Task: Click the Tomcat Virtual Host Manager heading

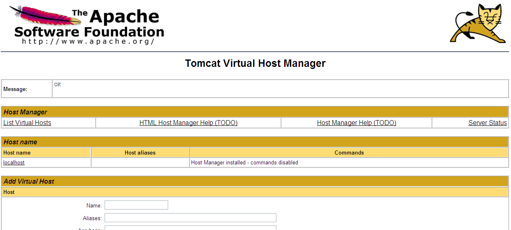Action: [x=255, y=64]
